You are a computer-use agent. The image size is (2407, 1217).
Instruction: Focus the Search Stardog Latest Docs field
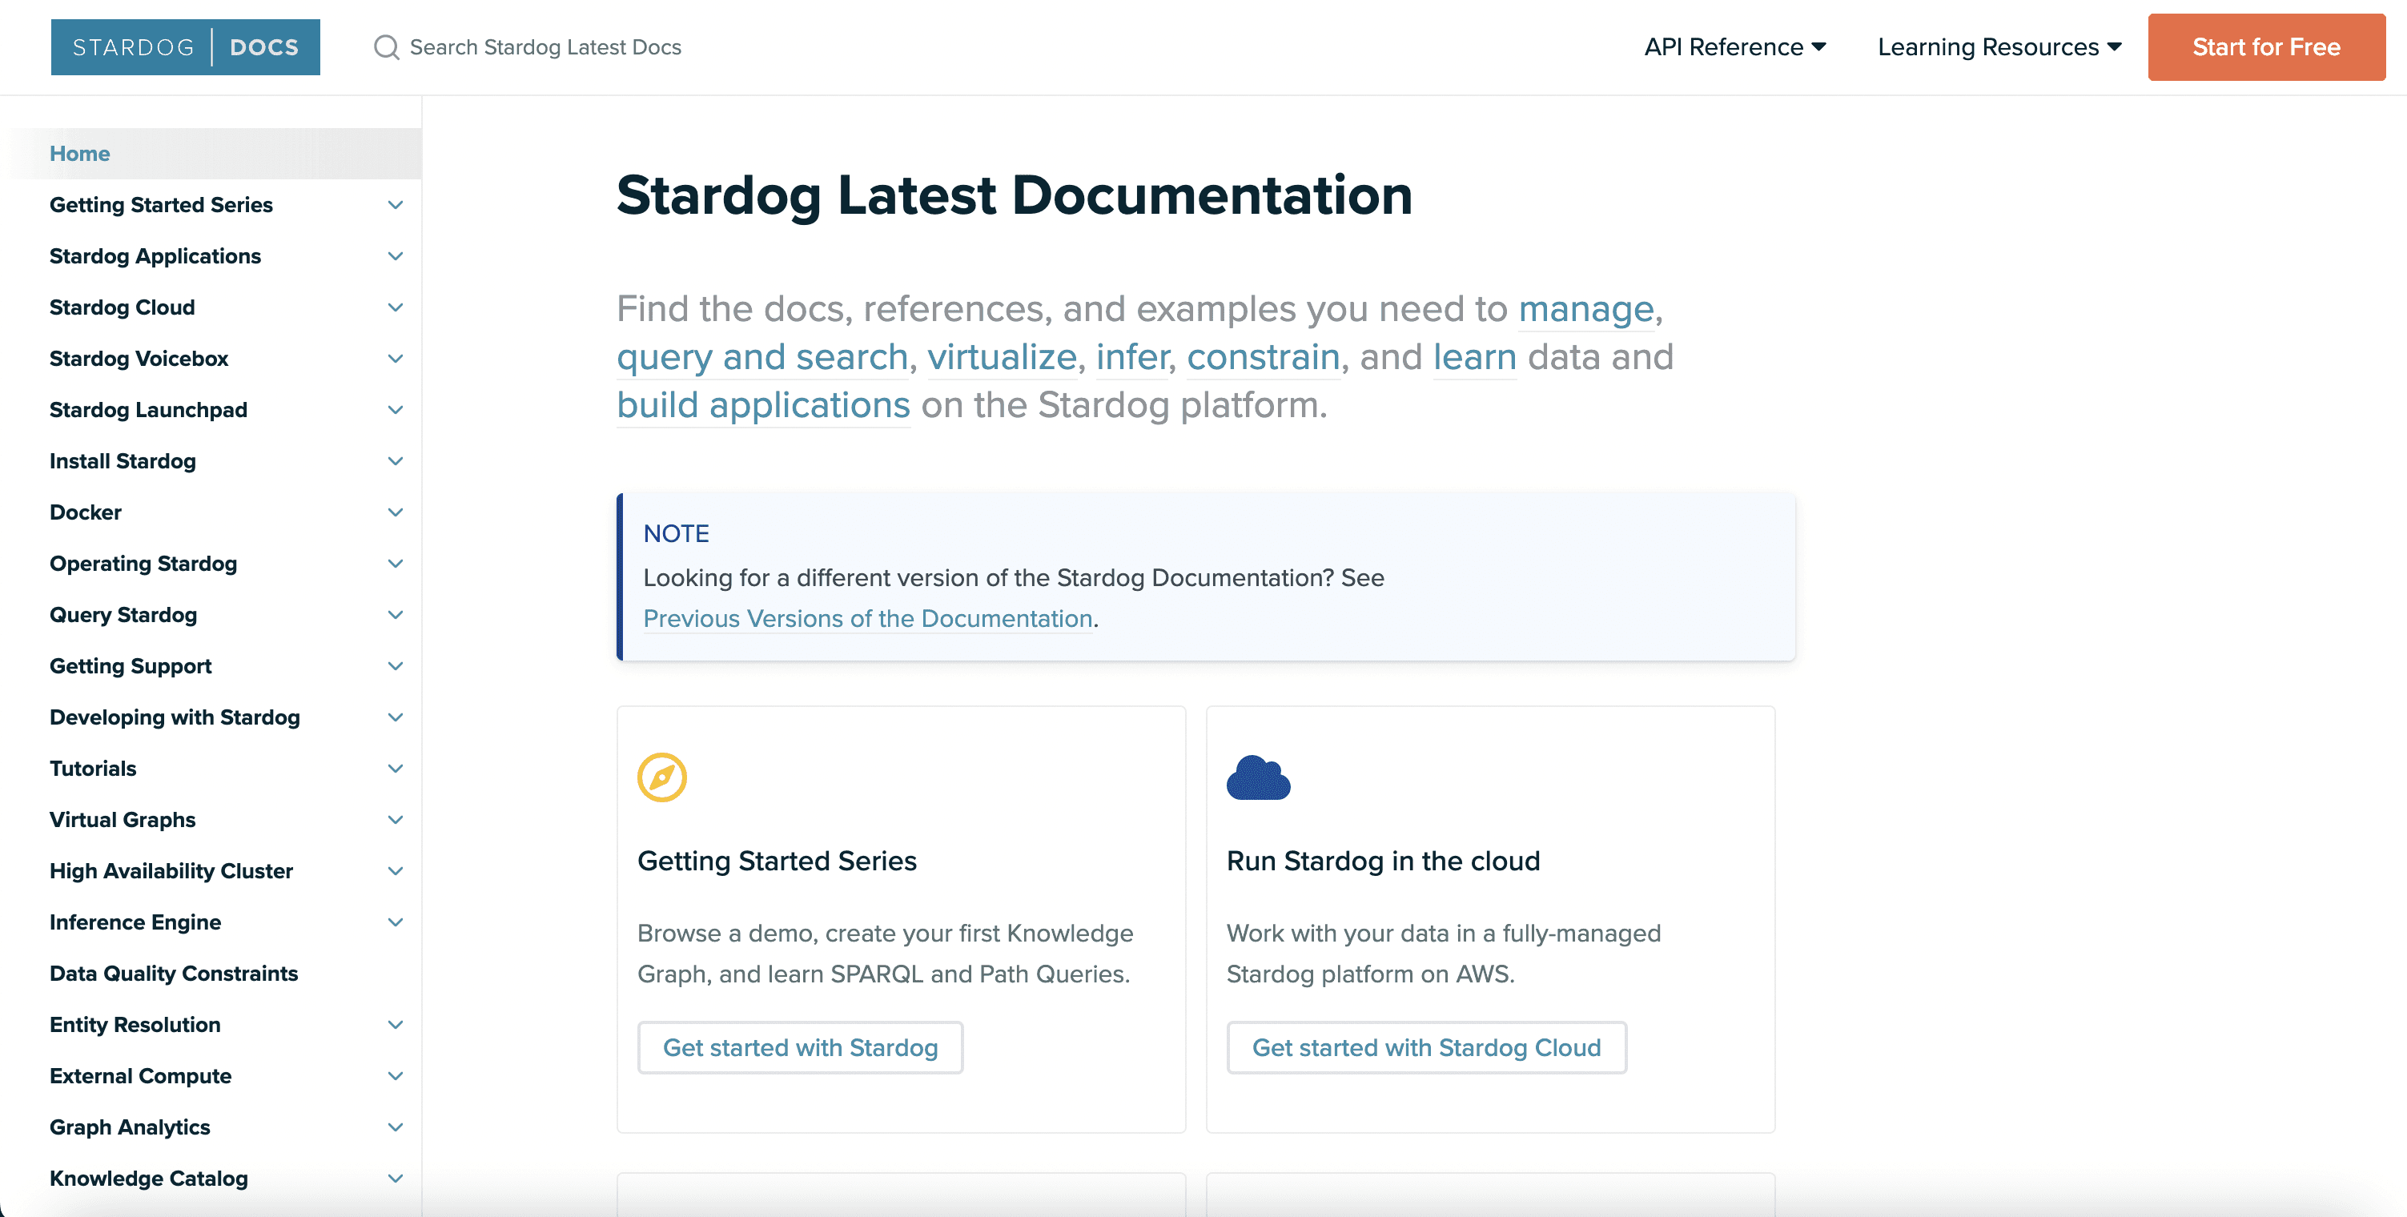click(x=544, y=46)
